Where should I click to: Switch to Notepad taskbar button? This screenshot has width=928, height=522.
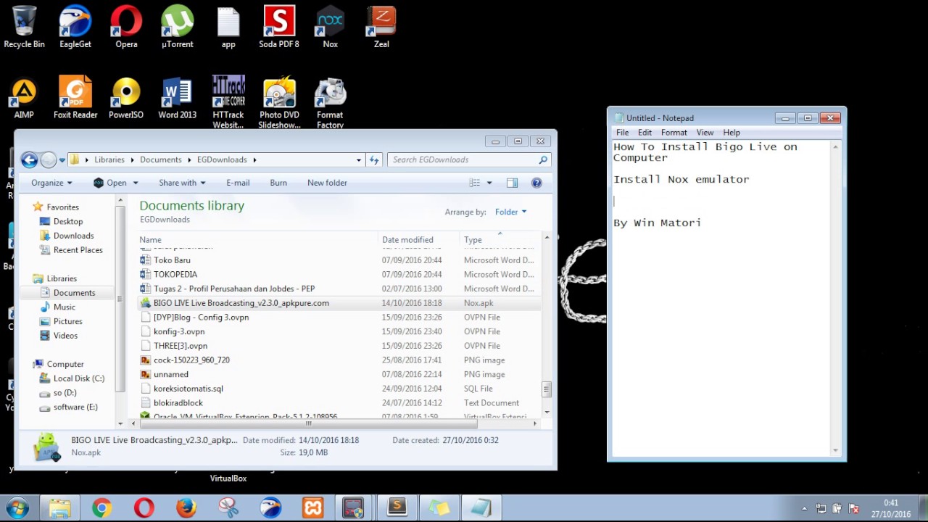481,507
